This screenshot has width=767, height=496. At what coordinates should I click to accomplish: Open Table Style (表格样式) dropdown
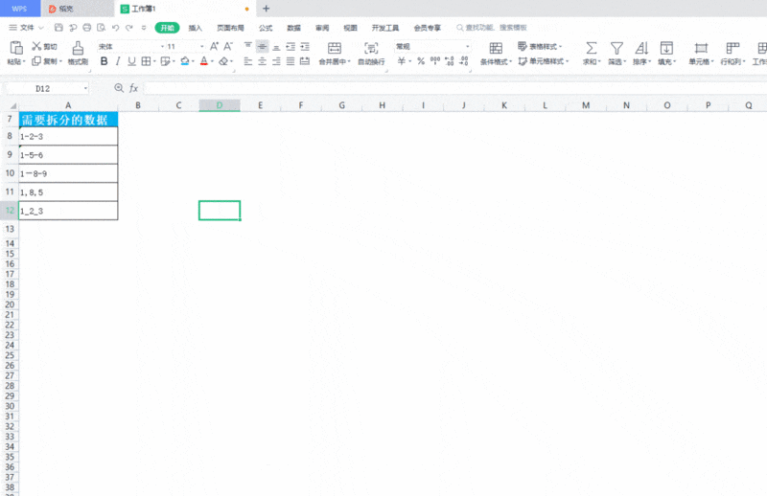[x=540, y=46]
